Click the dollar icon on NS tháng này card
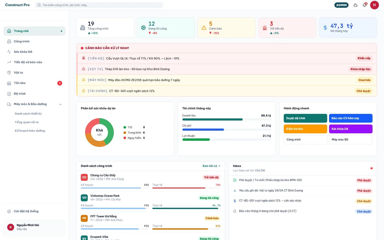 325,28
